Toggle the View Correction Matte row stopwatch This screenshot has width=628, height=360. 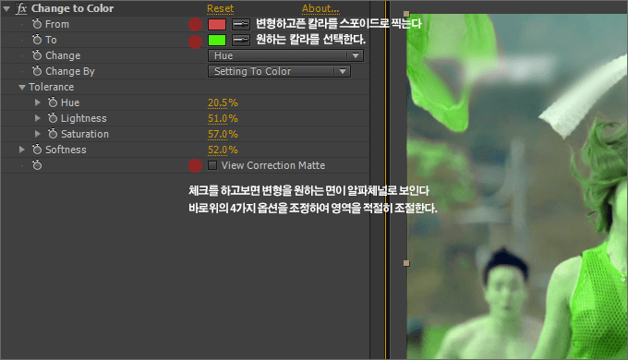click(37, 165)
